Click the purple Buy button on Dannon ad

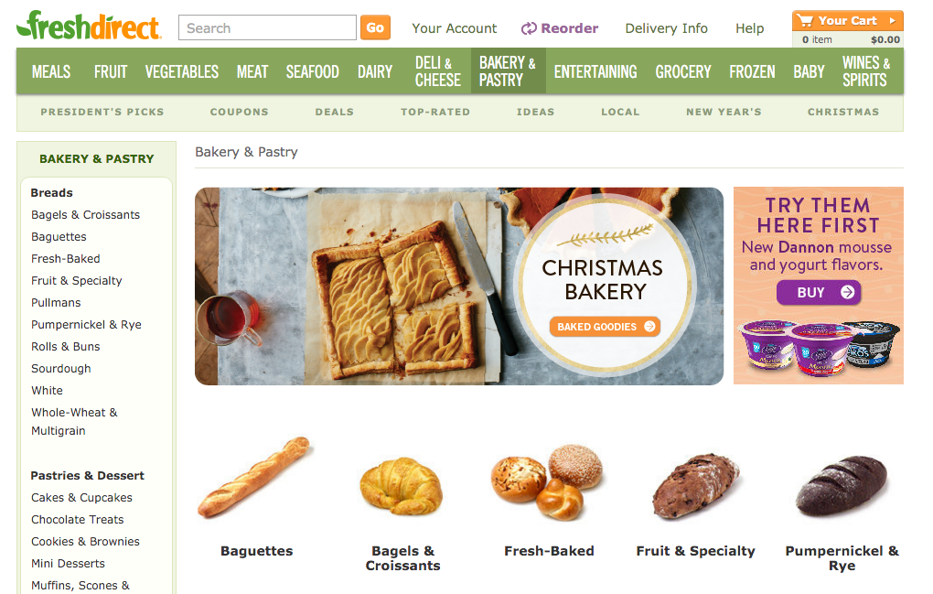tap(819, 292)
